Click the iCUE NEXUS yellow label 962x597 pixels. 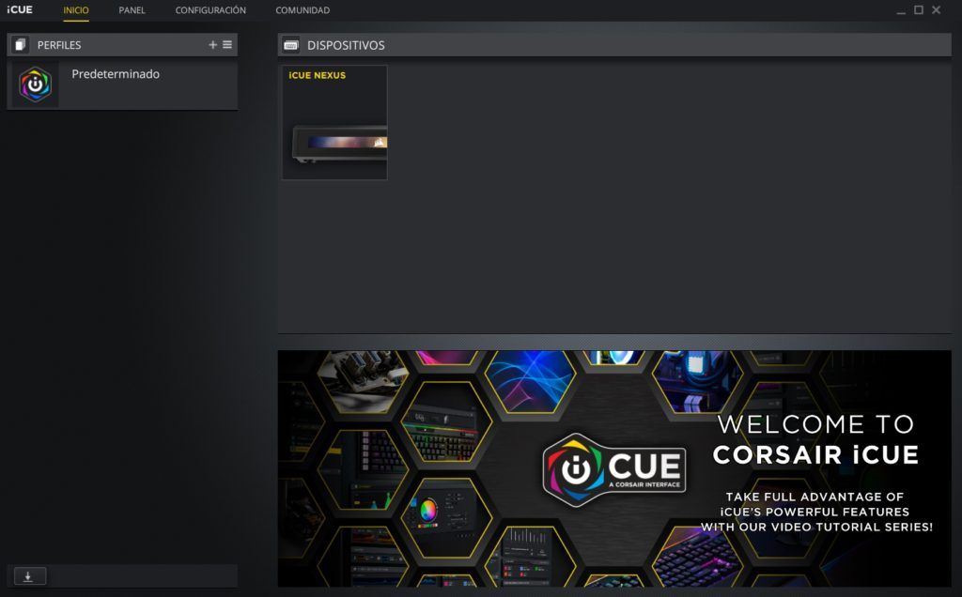318,75
